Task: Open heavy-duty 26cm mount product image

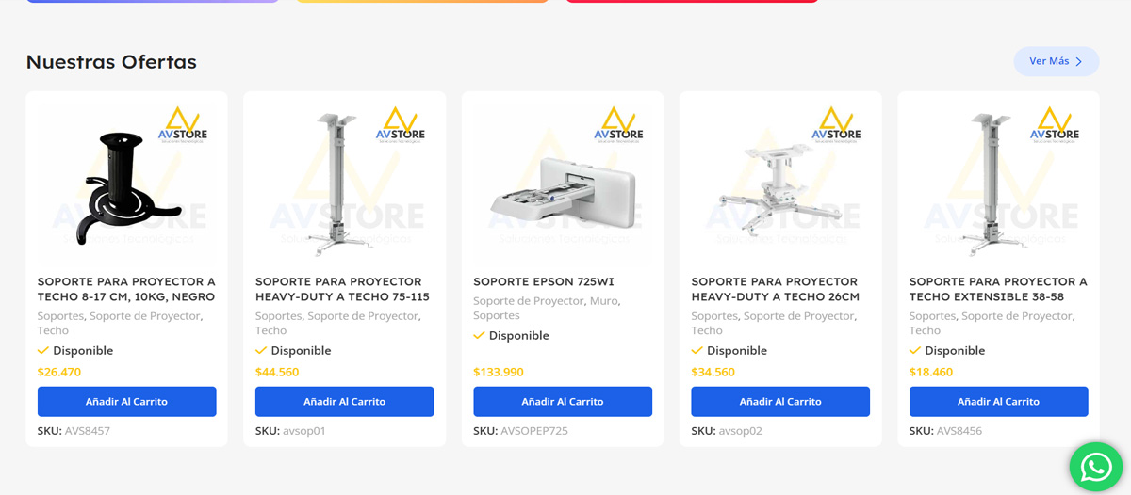Action: click(x=780, y=179)
